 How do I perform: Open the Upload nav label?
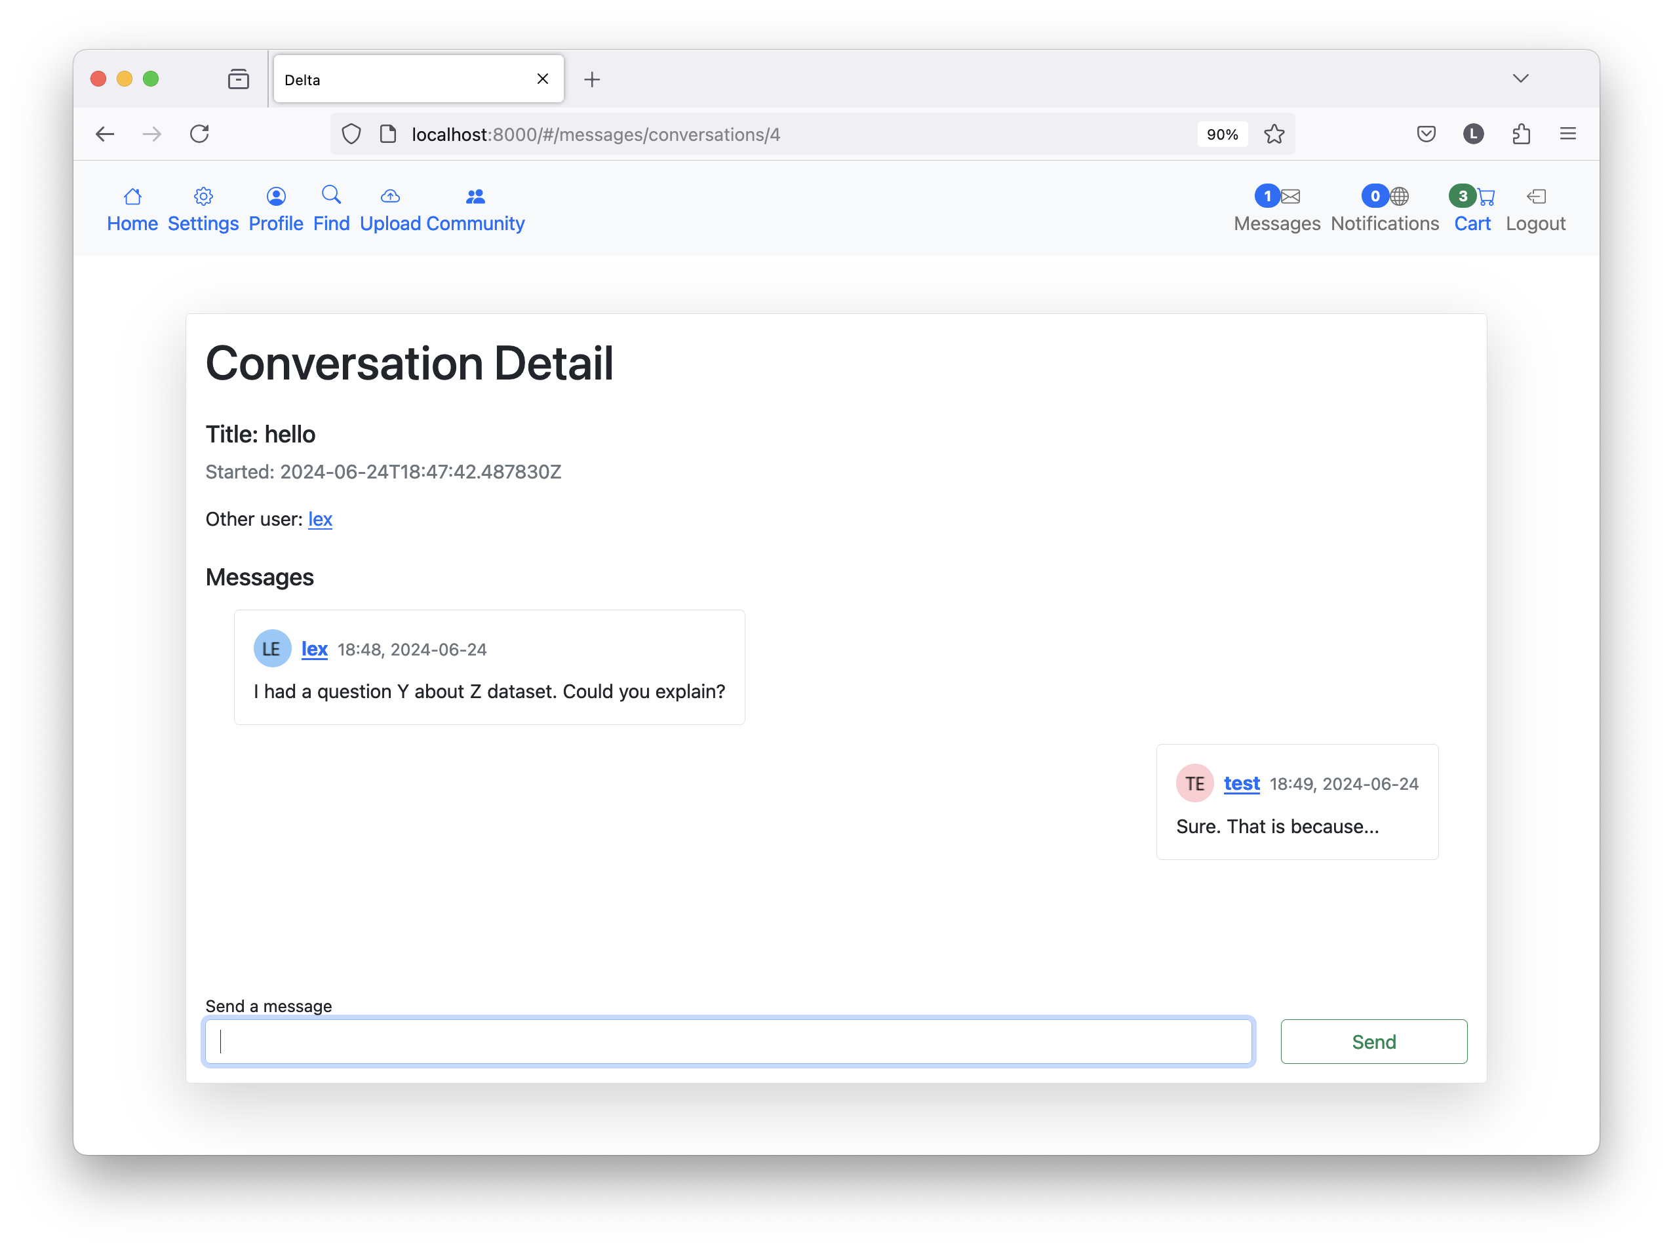point(390,224)
